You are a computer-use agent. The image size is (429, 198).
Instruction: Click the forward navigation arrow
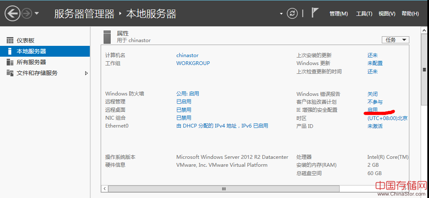coord(27,13)
